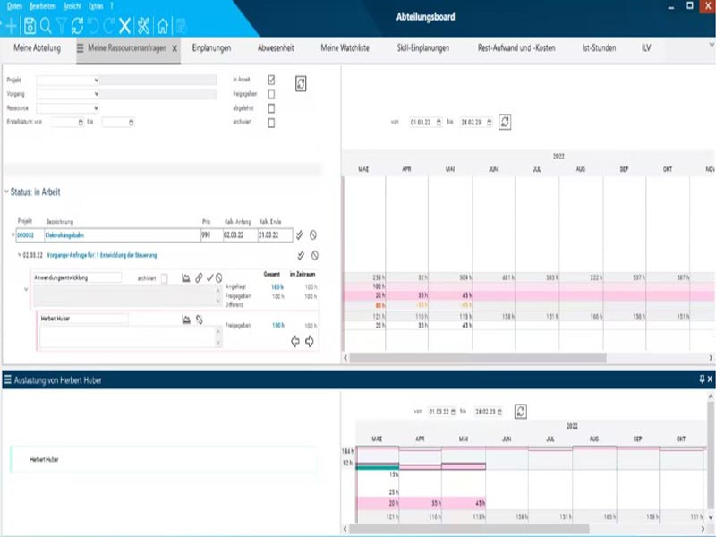Open calendar picker of Erstelldatum von field

(x=81, y=123)
